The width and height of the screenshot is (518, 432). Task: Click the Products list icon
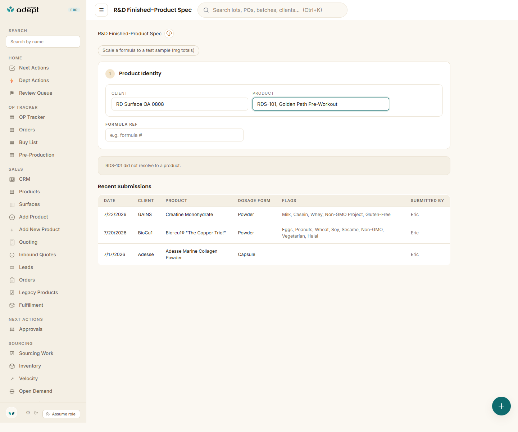12,192
